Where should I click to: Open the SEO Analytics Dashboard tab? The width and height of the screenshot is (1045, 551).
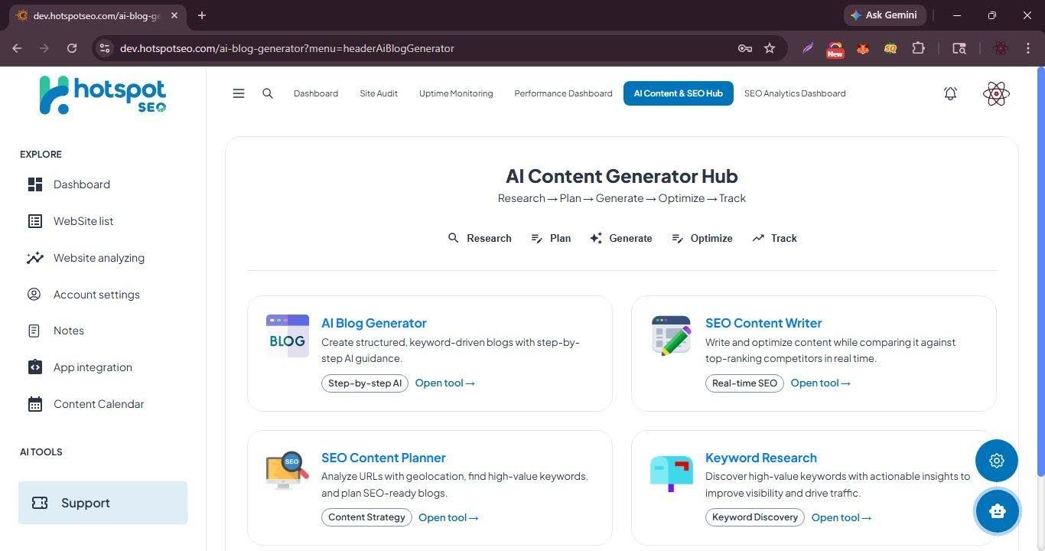[795, 93]
